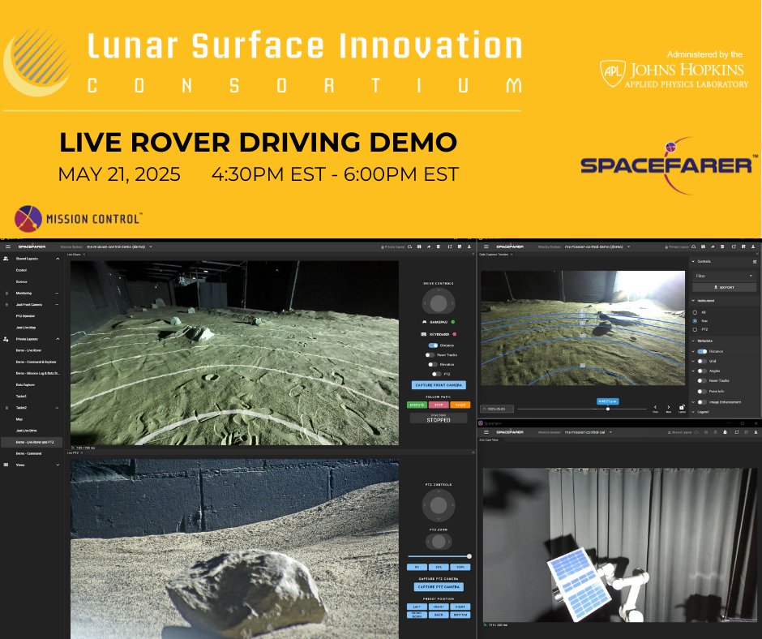This screenshot has width=762, height=639.
Task: Open the Mission System dropdown in Data Explorer window
Action: tap(597, 247)
